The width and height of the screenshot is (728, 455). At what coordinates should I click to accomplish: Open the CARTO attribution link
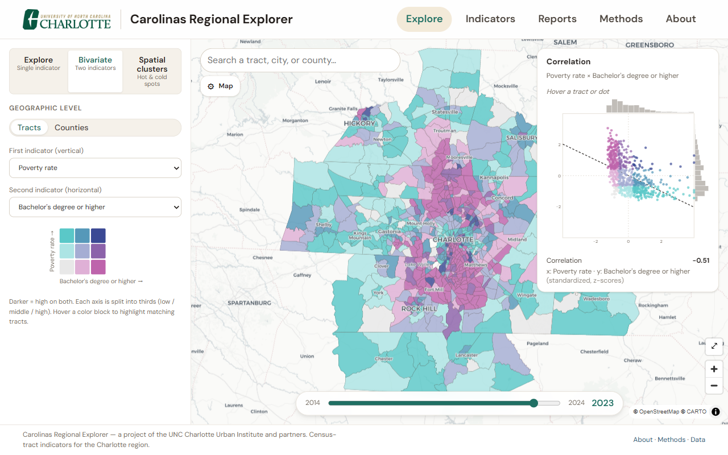click(x=694, y=412)
